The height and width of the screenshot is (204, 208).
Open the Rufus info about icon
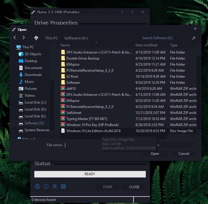click(x=46, y=187)
